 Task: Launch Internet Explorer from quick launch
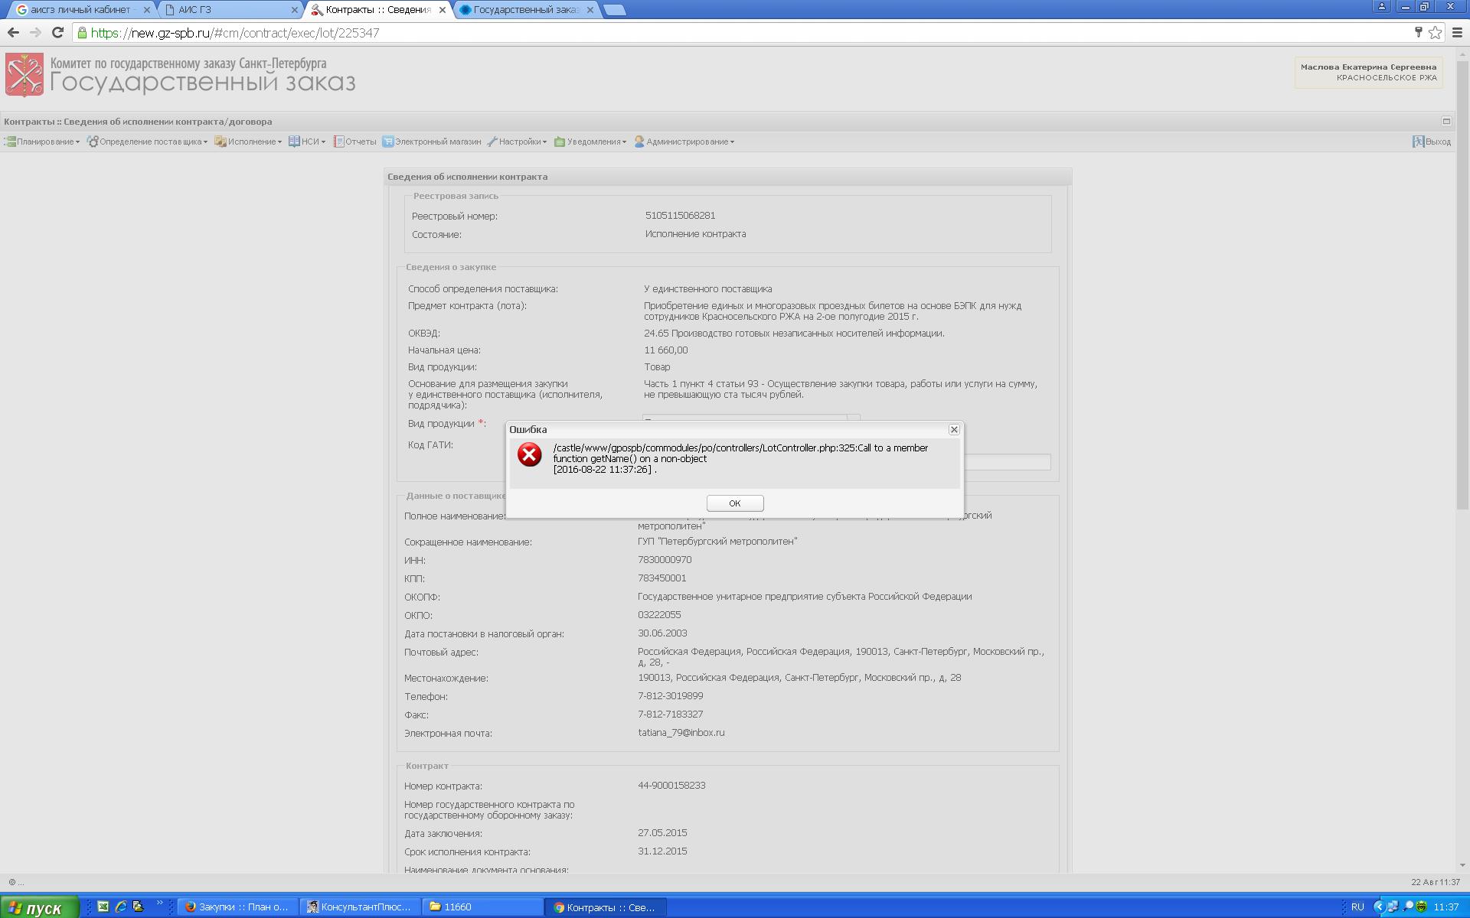(121, 907)
